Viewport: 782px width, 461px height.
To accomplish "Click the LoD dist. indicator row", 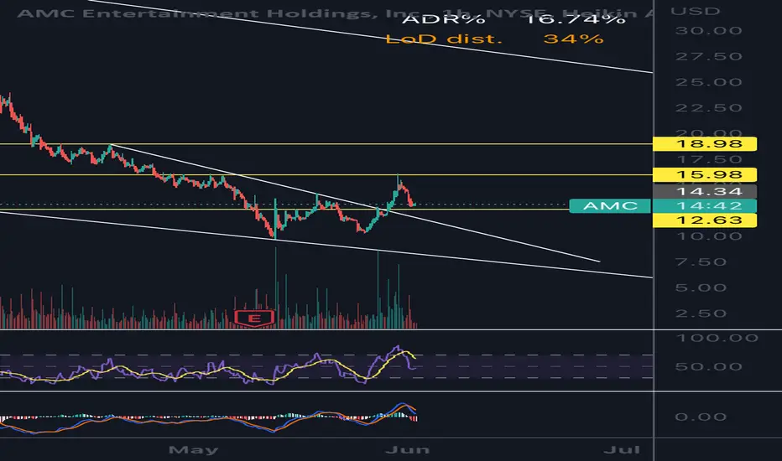I will (x=495, y=39).
